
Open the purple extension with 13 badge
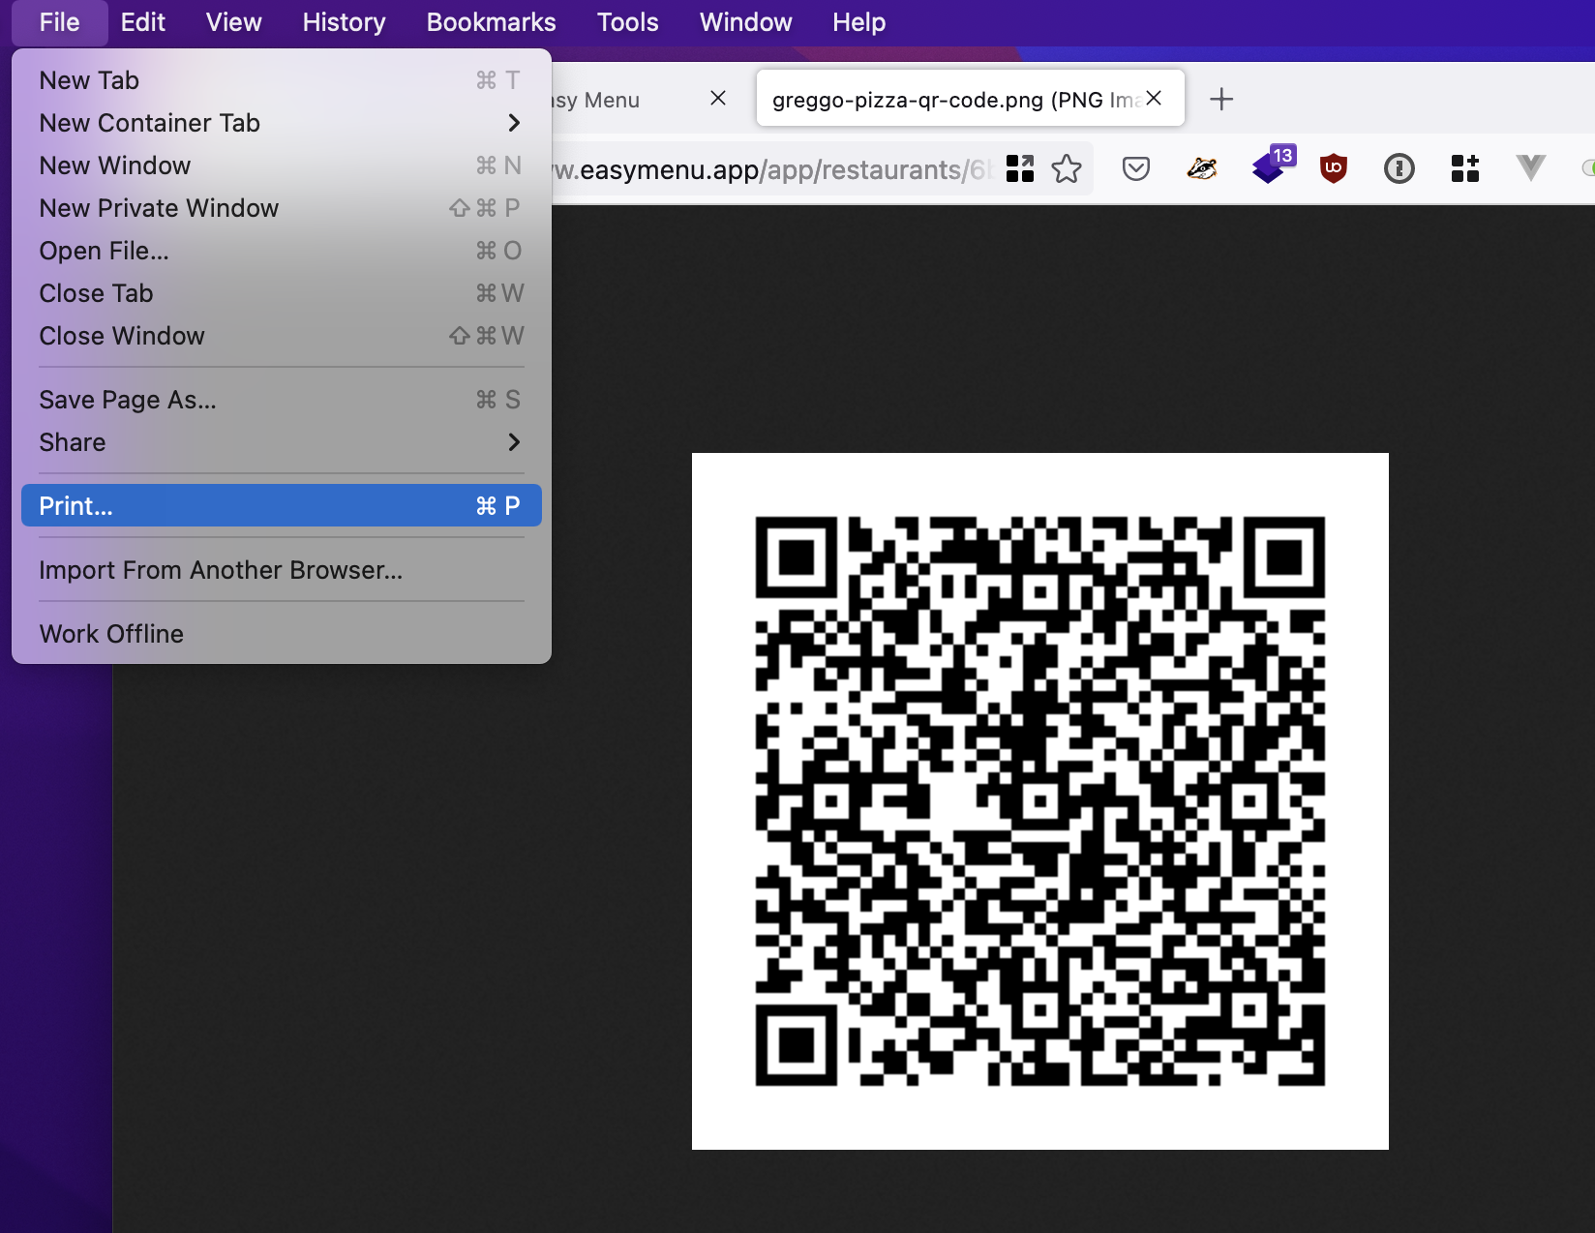pyautogui.click(x=1272, y=165)
